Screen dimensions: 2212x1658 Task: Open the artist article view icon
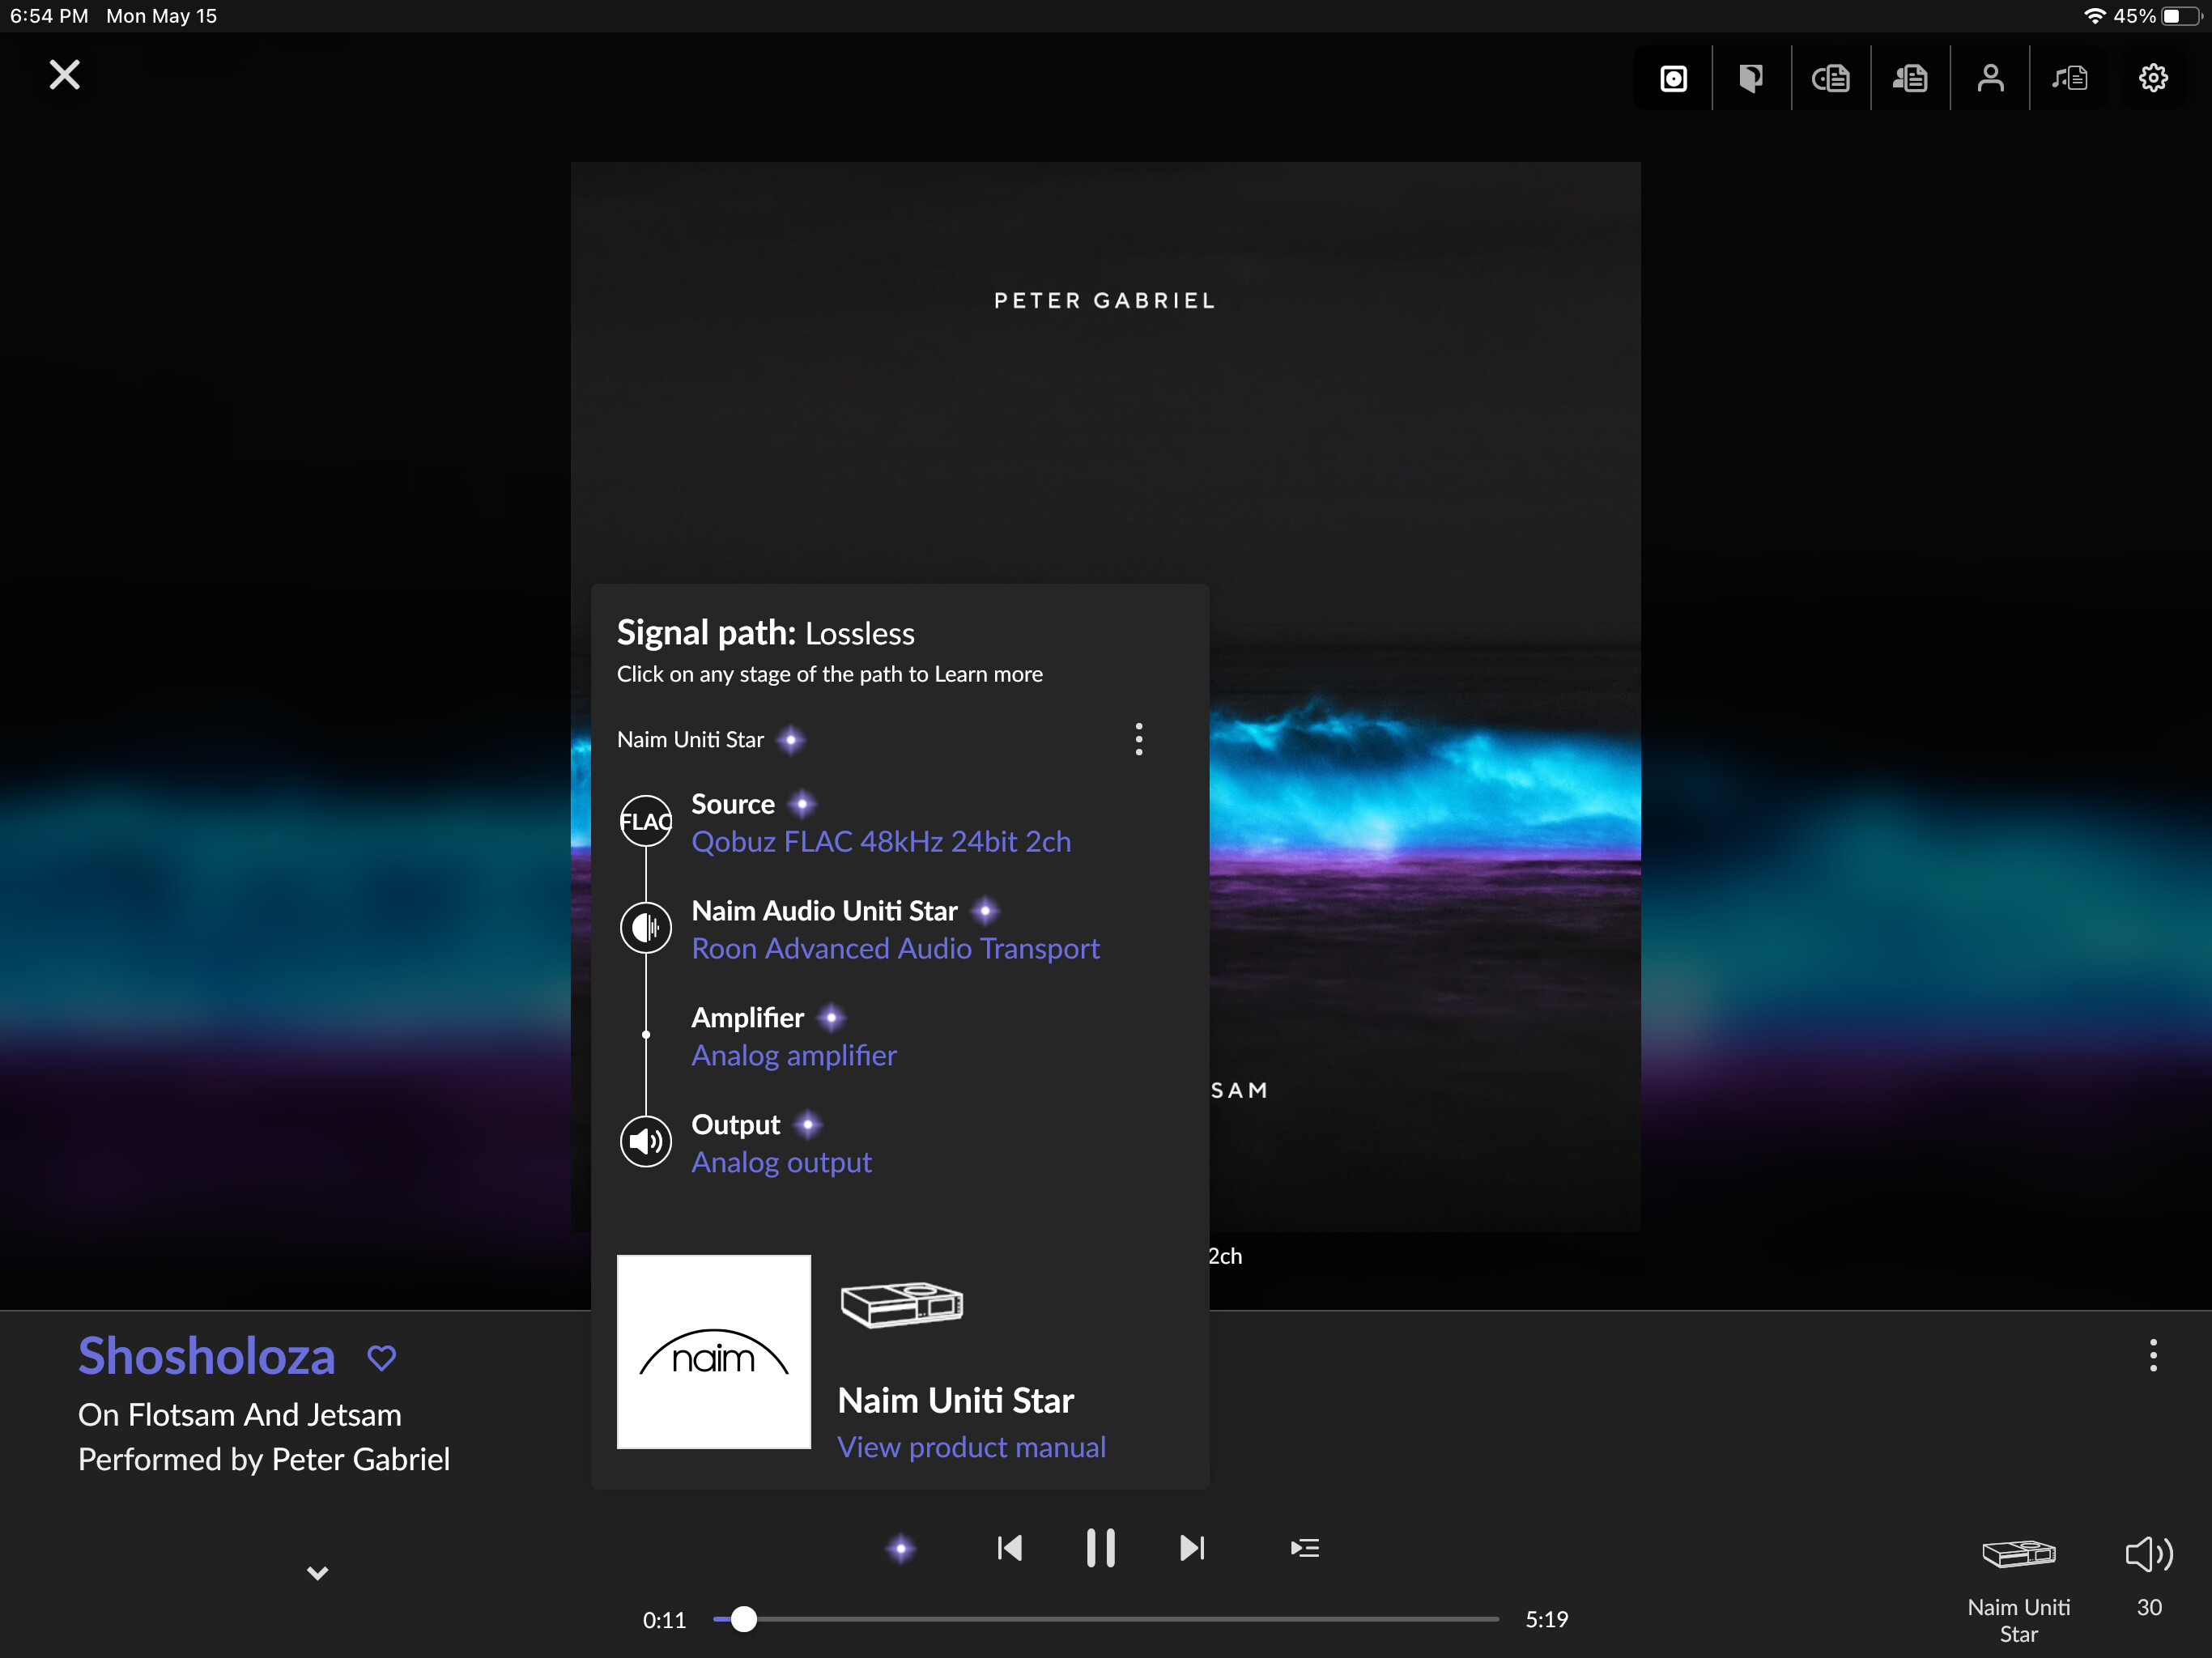[x=1910, y=78]
